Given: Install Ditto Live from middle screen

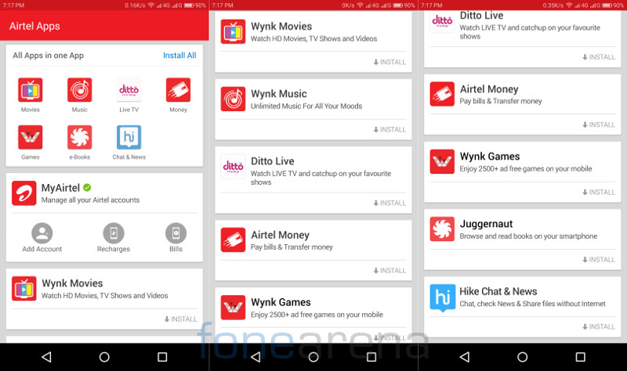Looking at the screenshot, I should point(390,203).
